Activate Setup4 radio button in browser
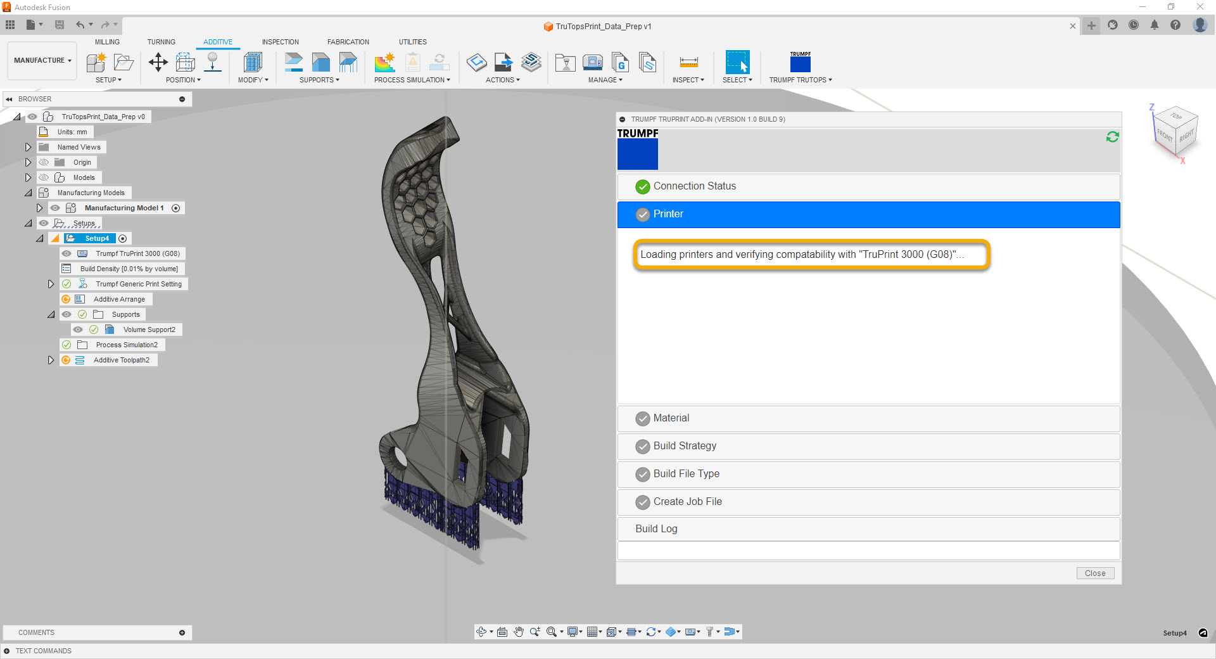 (x=123, y=238)
